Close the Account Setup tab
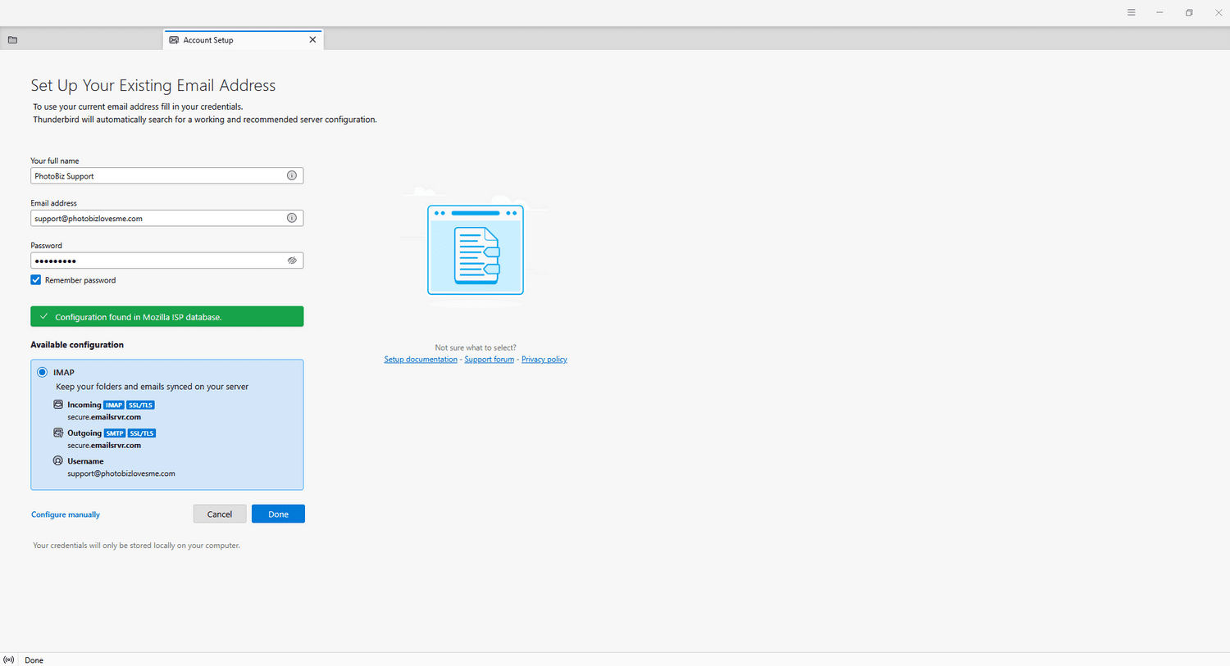 click(312, 39)
